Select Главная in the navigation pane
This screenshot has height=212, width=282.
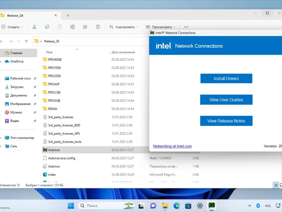(x=18, y=53)
